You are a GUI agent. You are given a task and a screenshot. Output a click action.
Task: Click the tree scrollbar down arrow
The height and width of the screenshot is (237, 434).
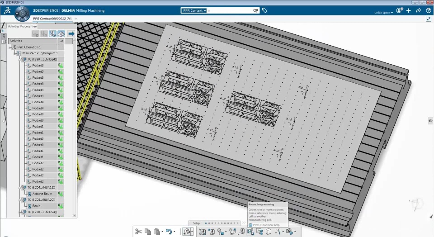pos(74,215)
